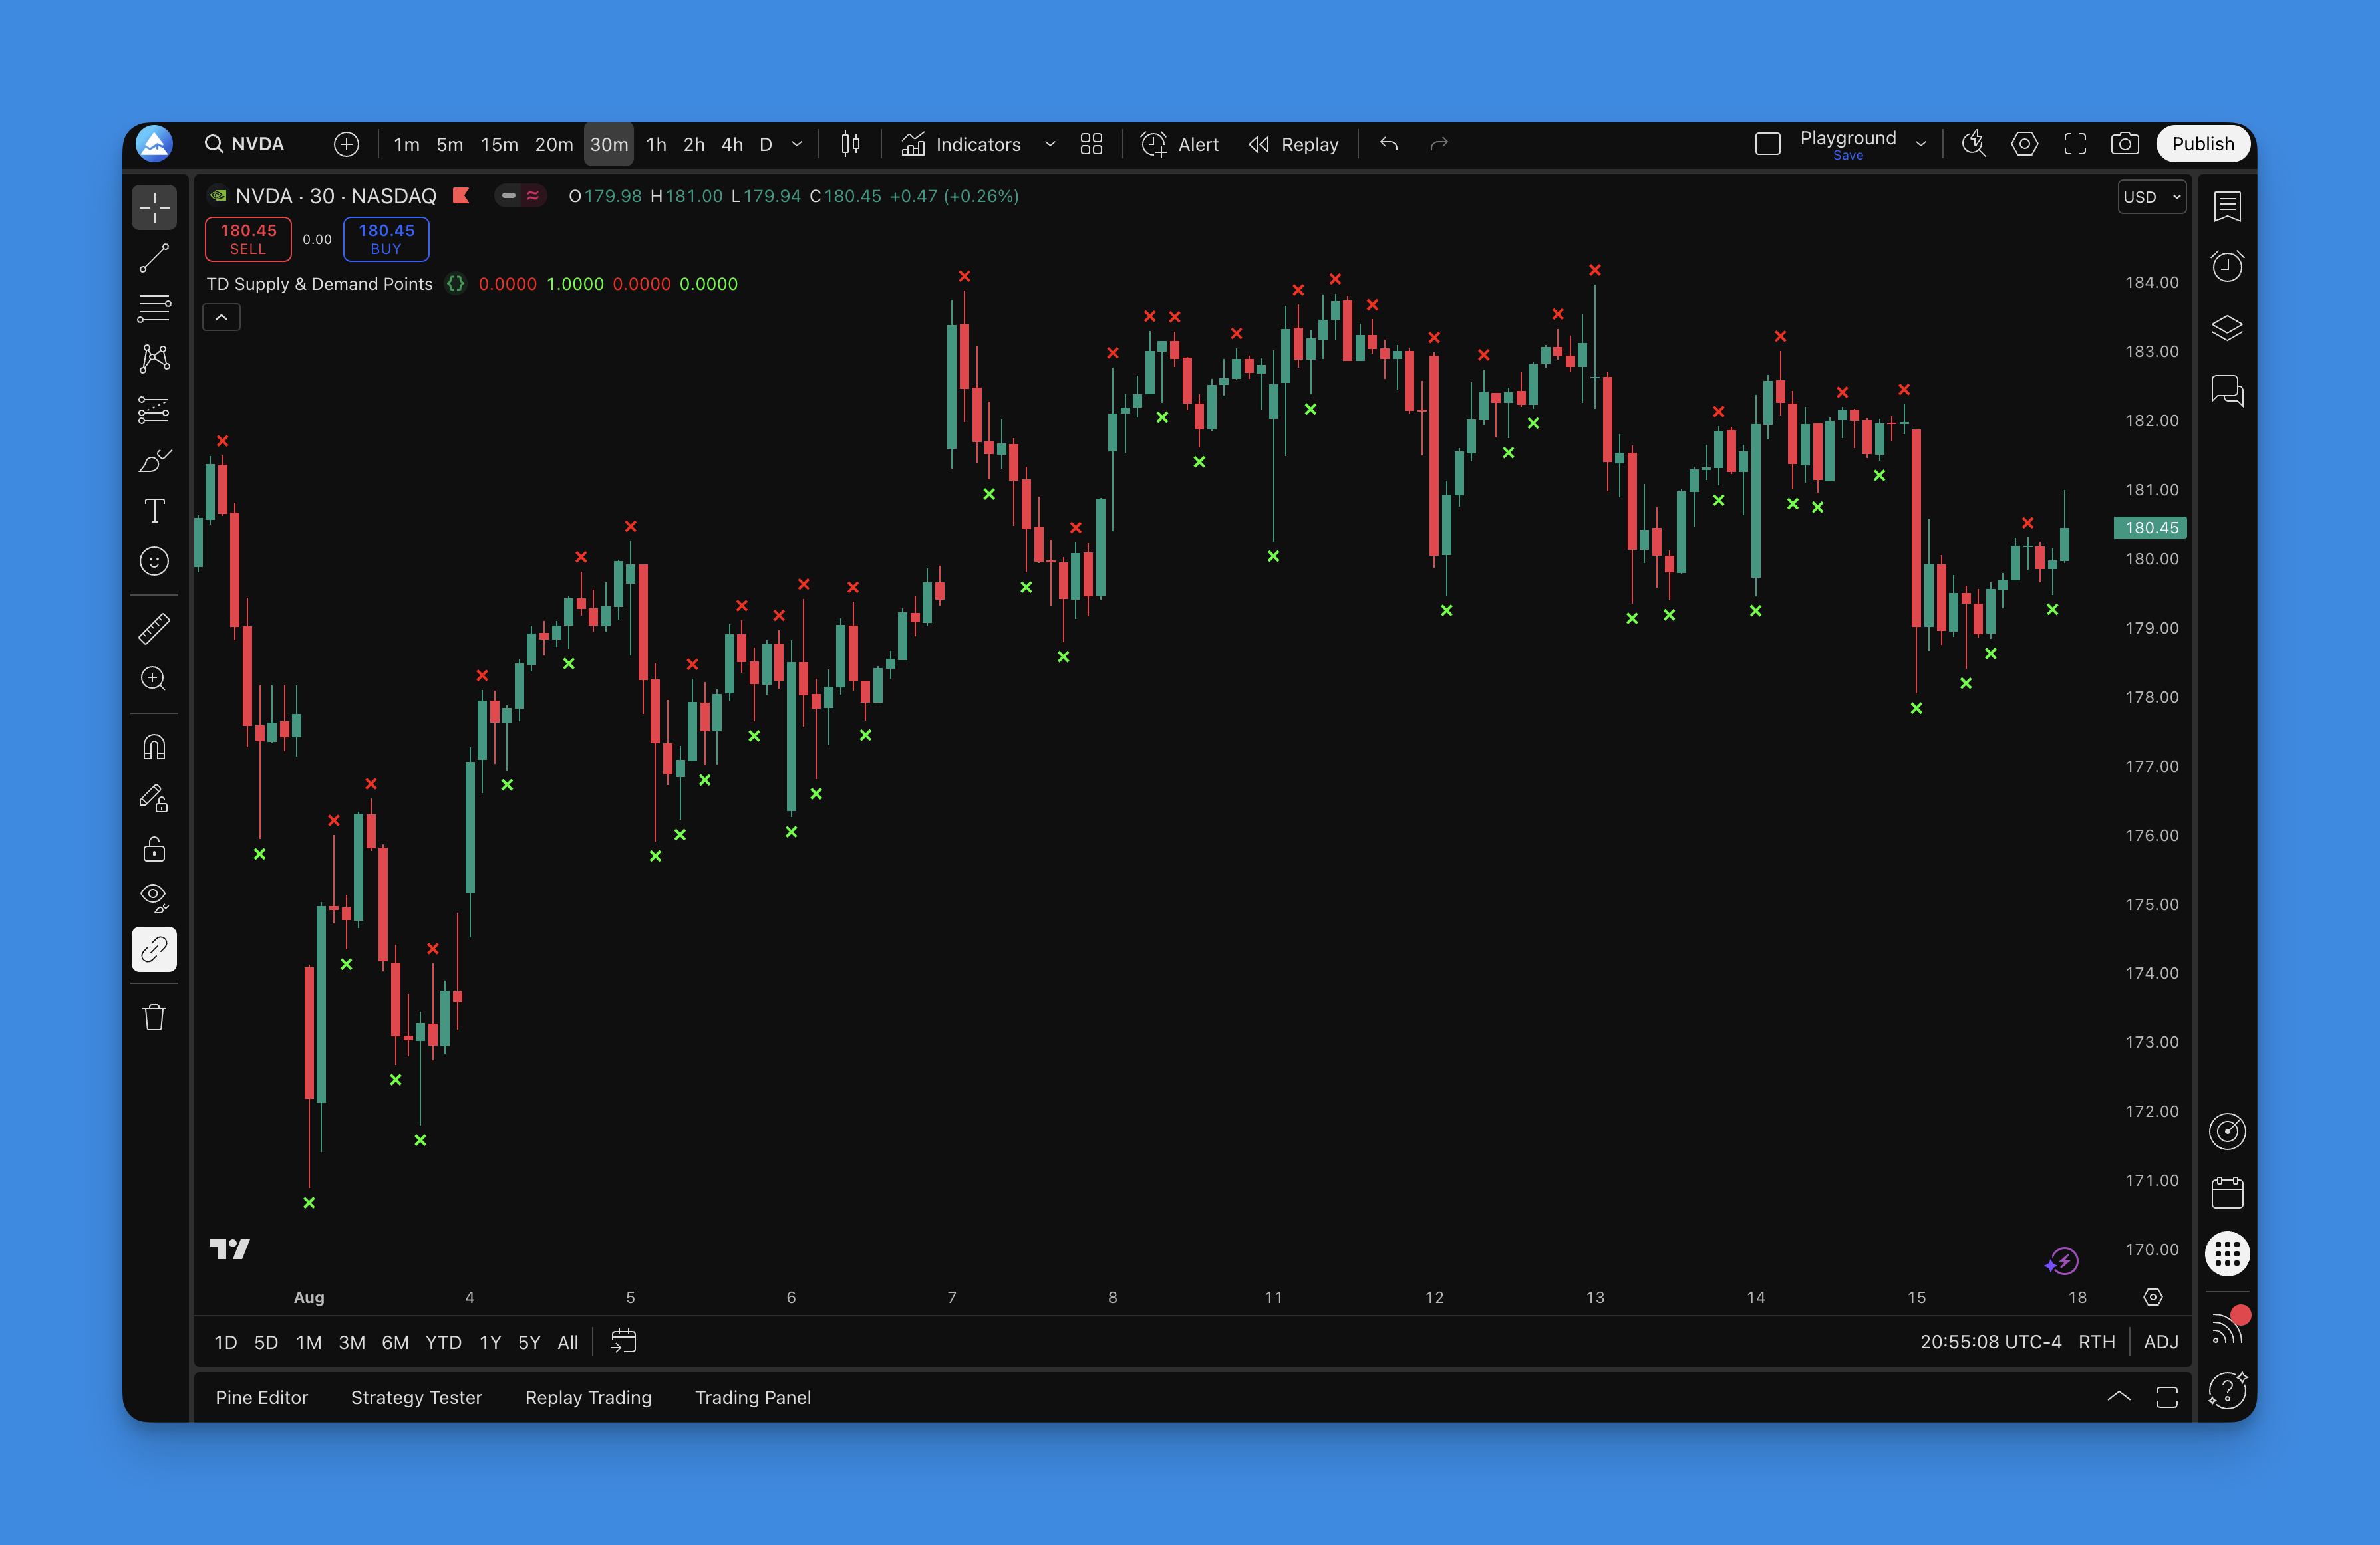Switch to the 5m timeframe

pyautogui.click(x=450, y=144)
